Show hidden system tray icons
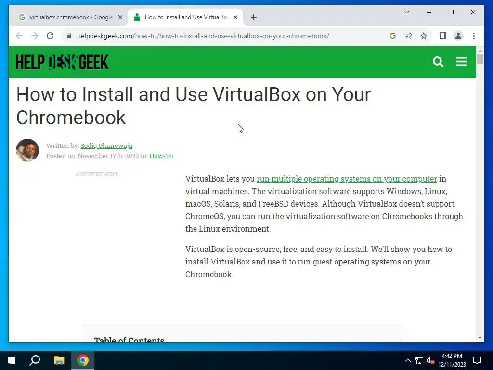This screenshot has height=370, width=493. (407, 360)
